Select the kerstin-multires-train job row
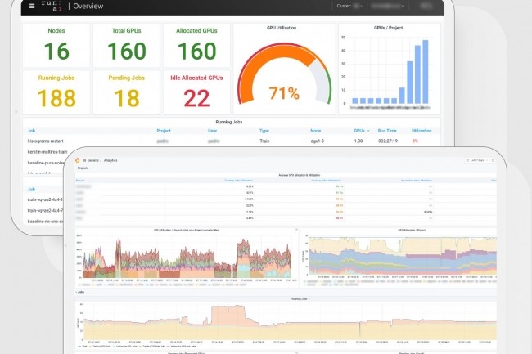 (47, 152)
